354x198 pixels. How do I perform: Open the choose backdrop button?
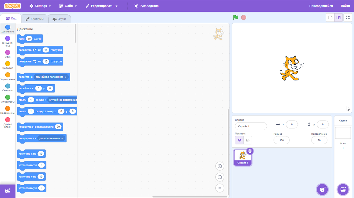[x=343, y=189]
